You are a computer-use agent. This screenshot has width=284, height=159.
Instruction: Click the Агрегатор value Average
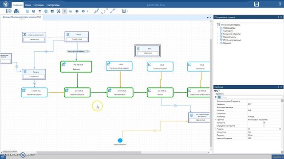pyautogui.click(x=251, y=117)
